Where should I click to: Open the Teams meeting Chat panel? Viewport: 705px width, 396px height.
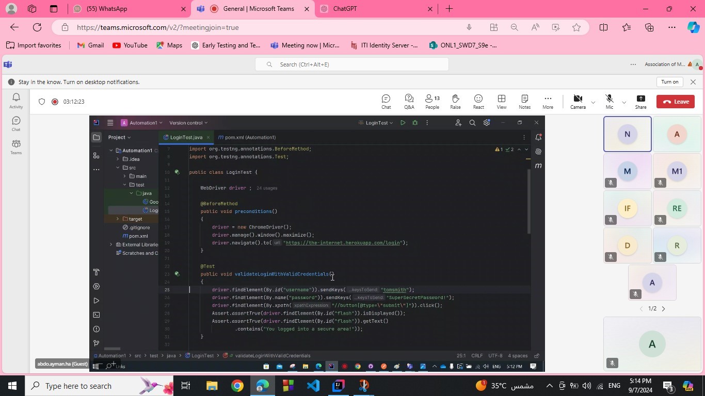coord(386,101)
